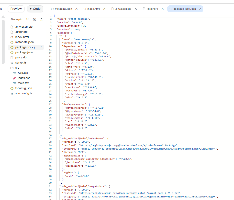Click the add new file plus icon
Screen dimensions: 234x200
coord(35,19)
